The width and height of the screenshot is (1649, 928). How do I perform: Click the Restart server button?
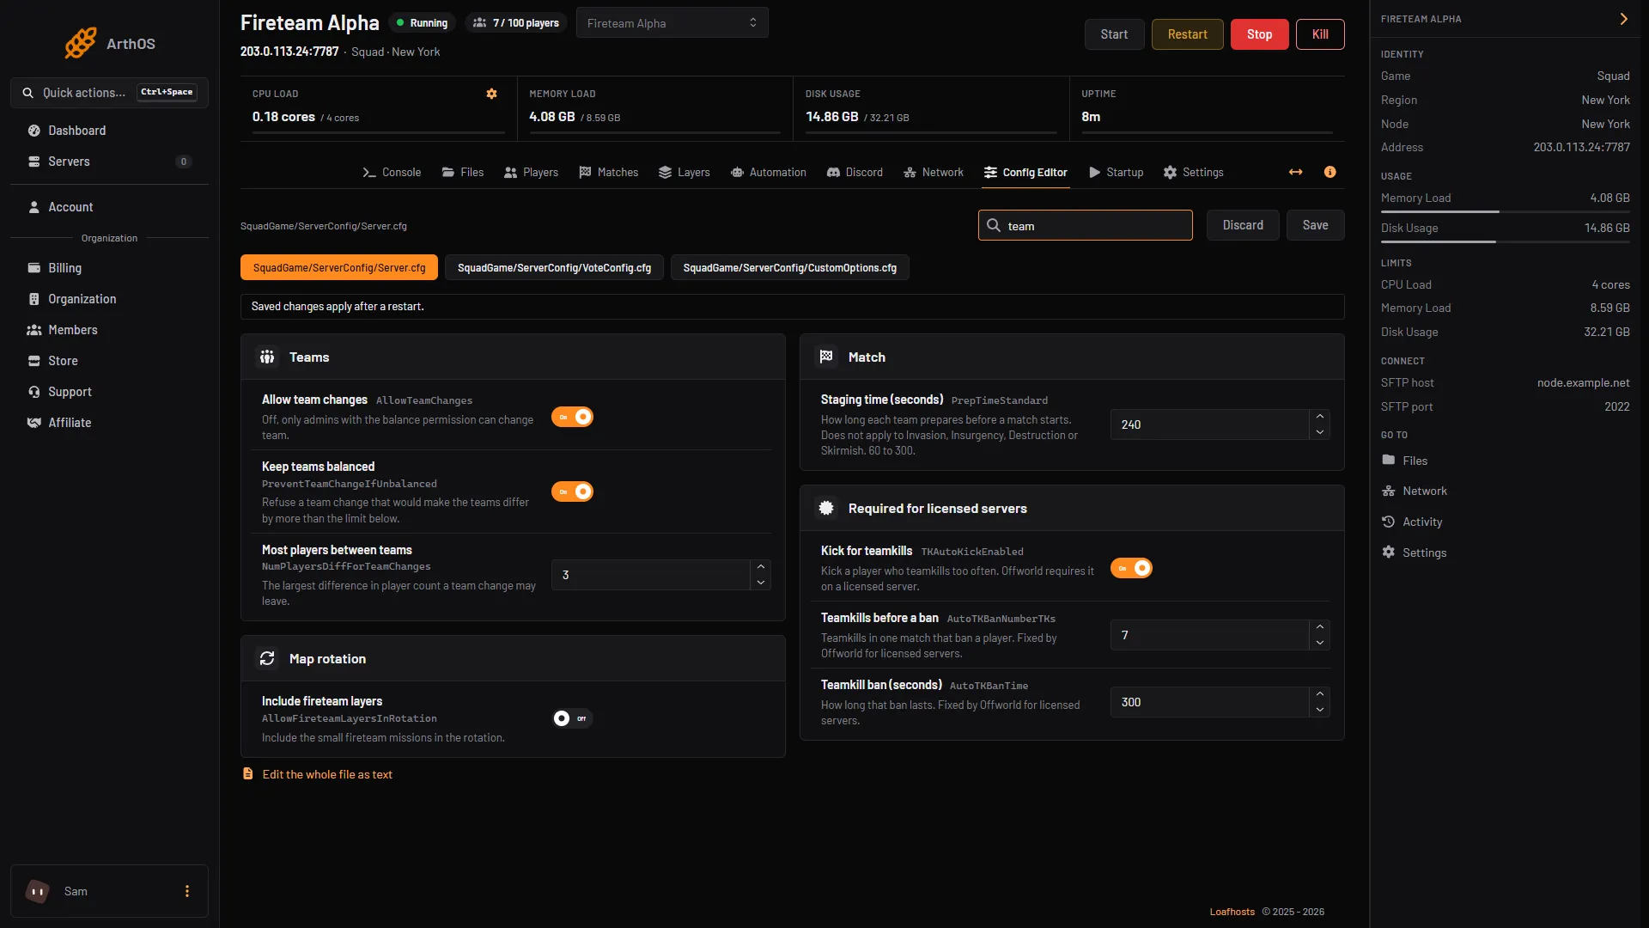click(1187, 34)
